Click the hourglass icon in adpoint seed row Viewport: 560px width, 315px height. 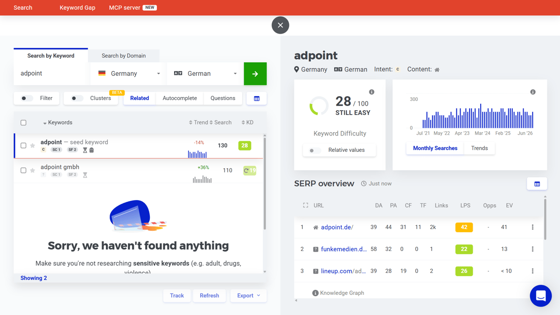pos(85,150)
